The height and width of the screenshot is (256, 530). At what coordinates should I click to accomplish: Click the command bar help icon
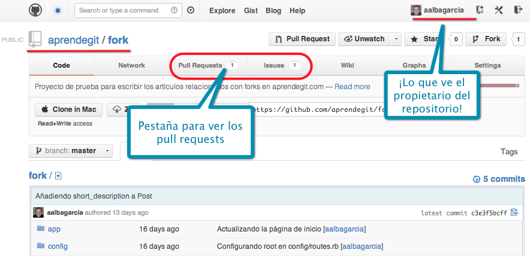tap(174, 10)
